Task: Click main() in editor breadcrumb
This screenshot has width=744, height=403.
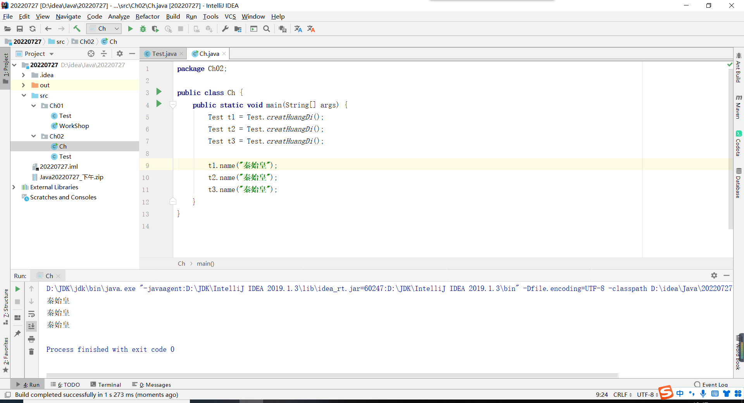Action: coord(205,263)
